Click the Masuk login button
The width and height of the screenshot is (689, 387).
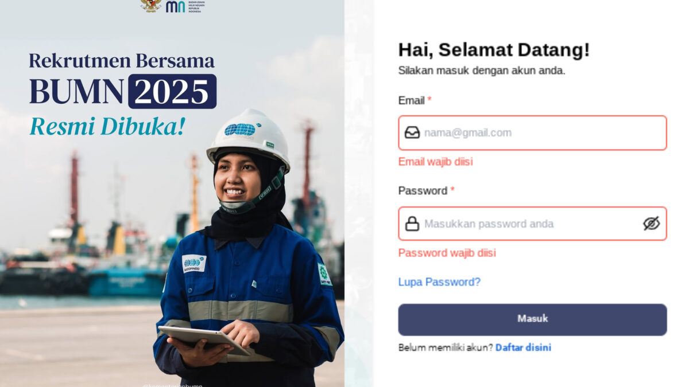pyautogui.click(x=532, y=319)
